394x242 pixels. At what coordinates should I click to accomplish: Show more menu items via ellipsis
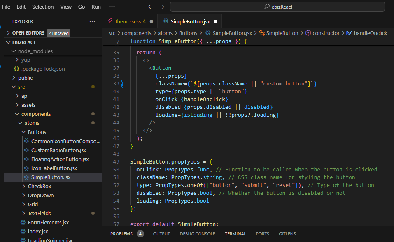[112, 7]
